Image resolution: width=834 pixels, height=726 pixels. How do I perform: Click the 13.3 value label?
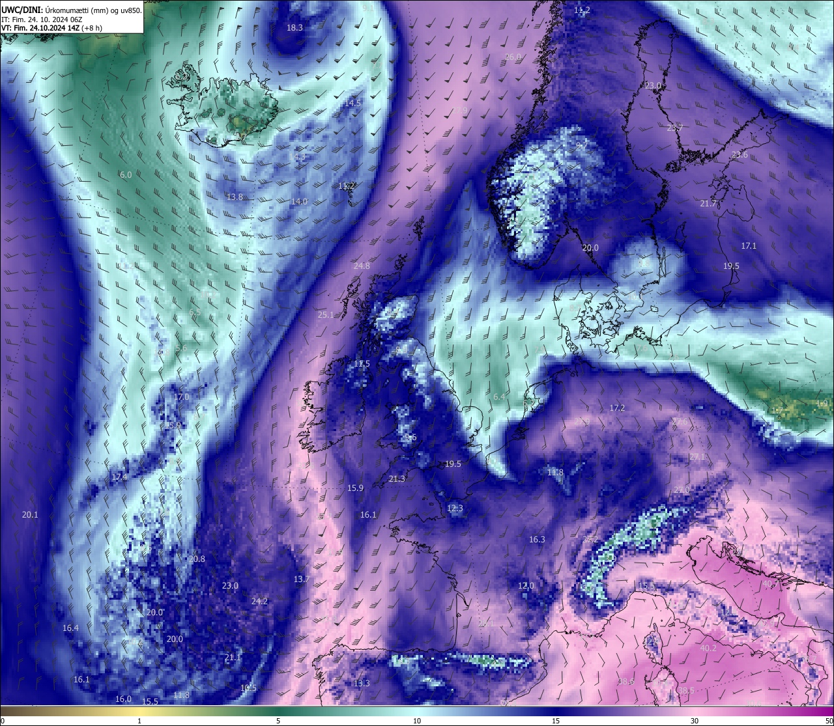point(362,683)
